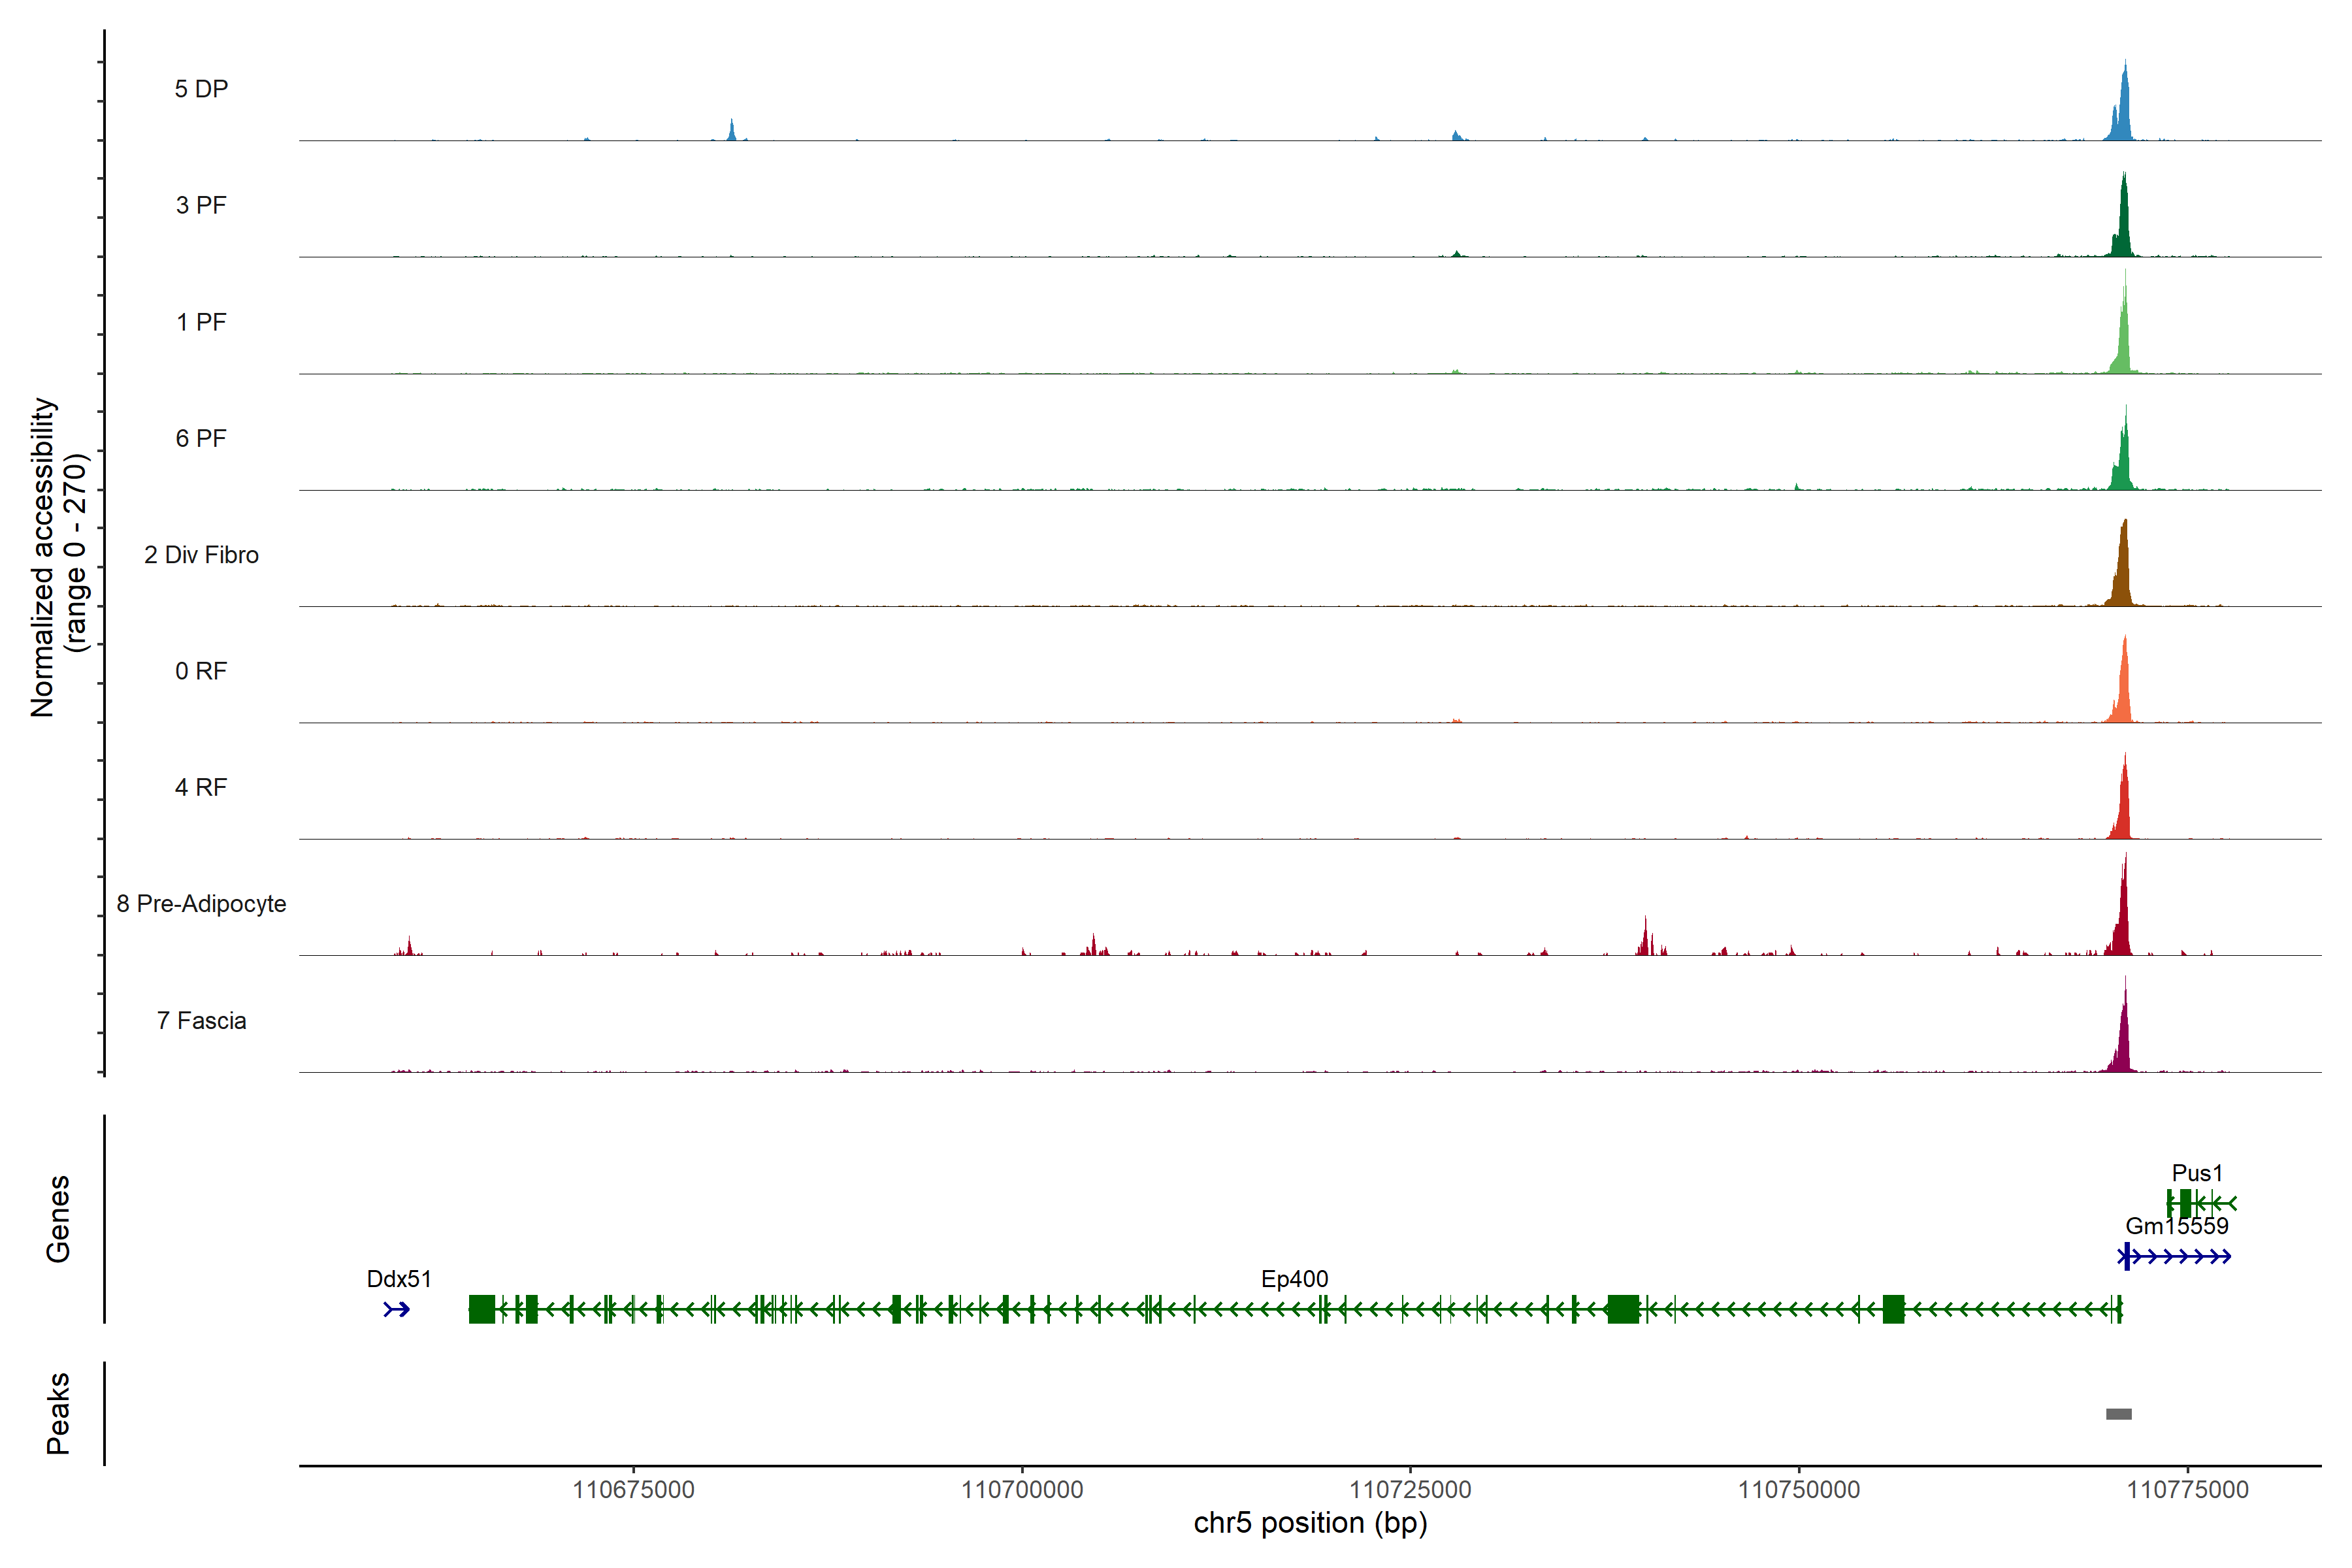Click the large leftmost Ep400 exon block
The width and height of the screenshot is (2352, 1568).
point(482,1309)
